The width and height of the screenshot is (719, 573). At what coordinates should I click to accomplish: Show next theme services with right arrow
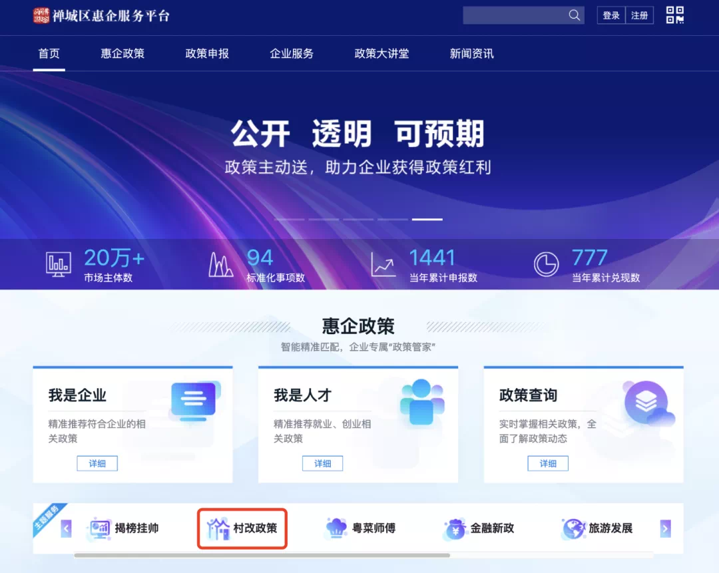(665, 528)
